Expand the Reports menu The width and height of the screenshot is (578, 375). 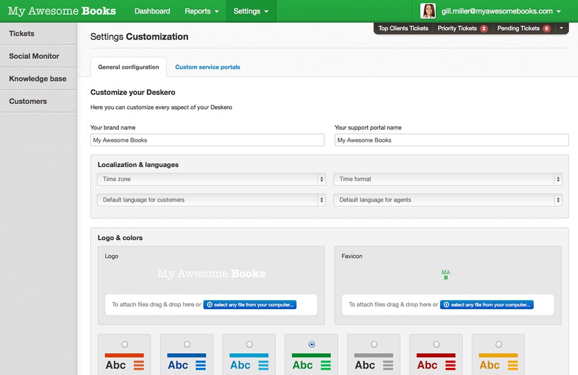(x=201, y=11)
